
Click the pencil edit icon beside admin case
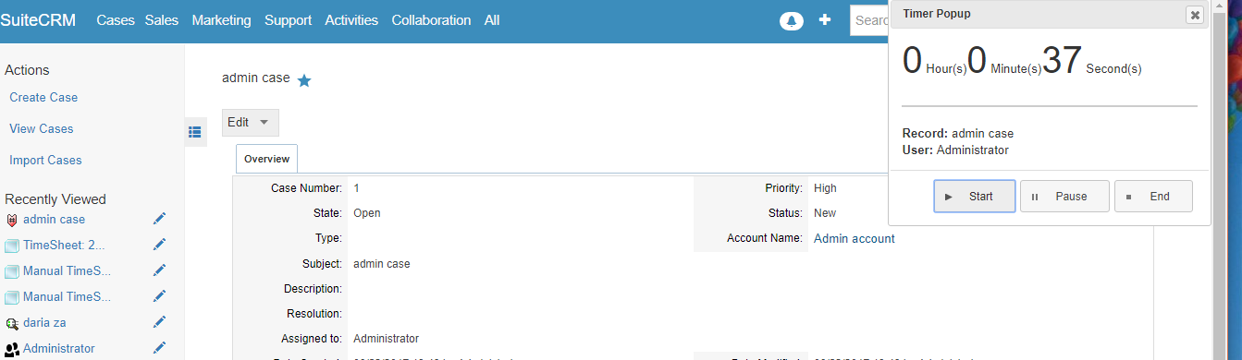(x=159, y=219)
